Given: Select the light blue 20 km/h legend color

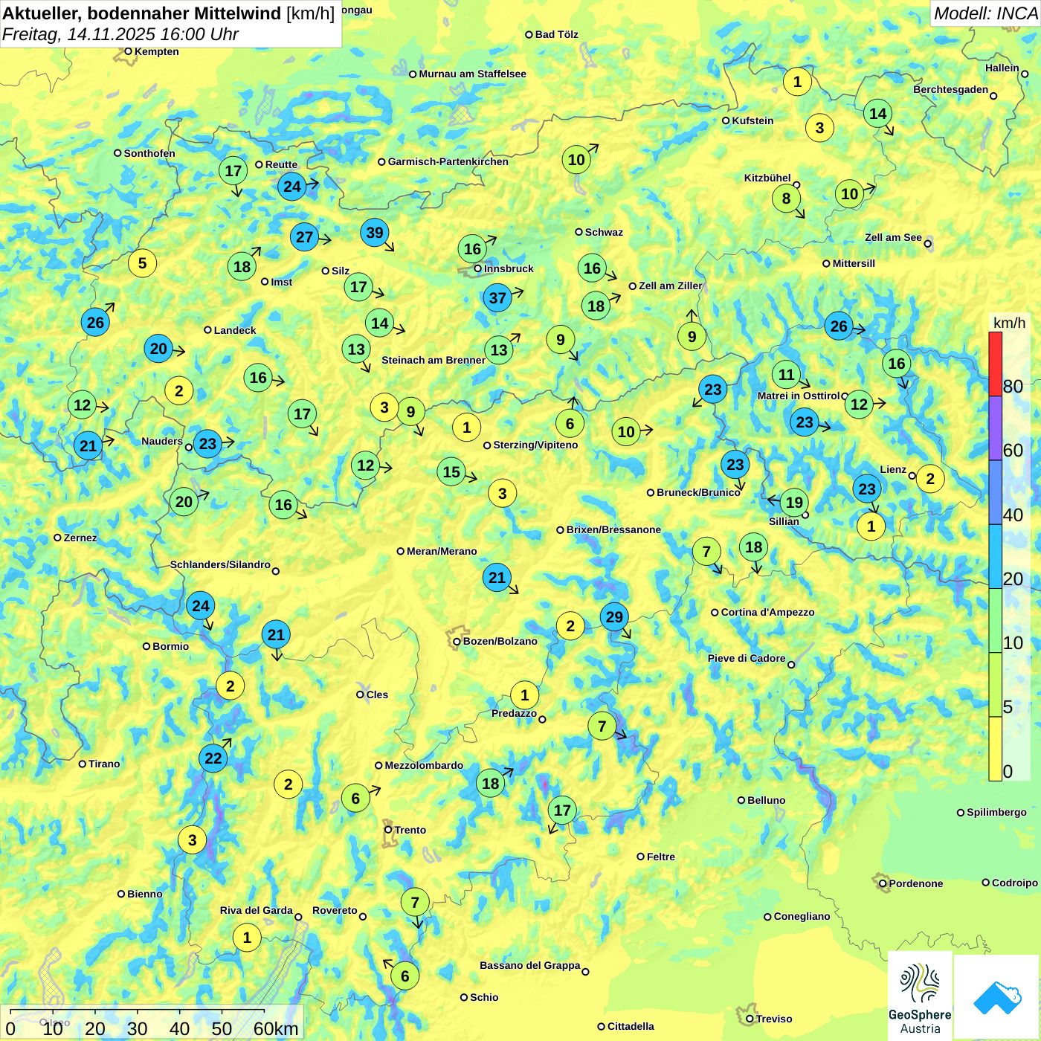Looking at the screenshot, I should point(996,557).
